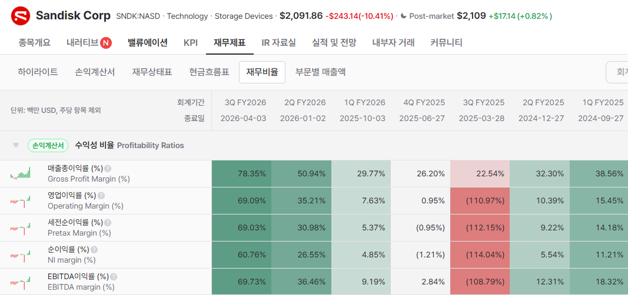Click the 2026-04-03 end date
The height and width of the screenshot is (295, 628).
pos(243,119)
